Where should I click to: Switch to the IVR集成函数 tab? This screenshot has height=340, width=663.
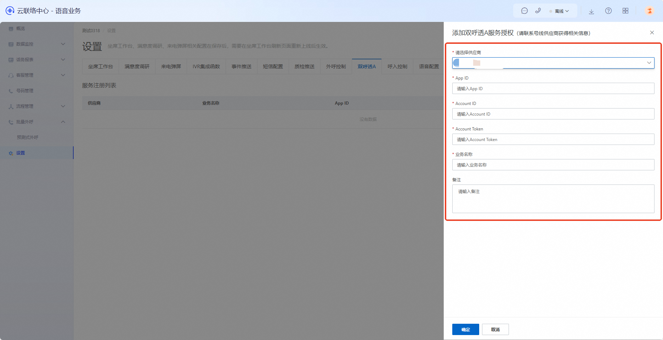point(206,66)
